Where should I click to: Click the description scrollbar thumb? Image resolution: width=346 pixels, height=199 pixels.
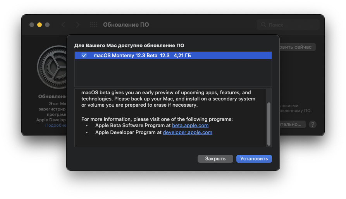click(x=269, y=124)
